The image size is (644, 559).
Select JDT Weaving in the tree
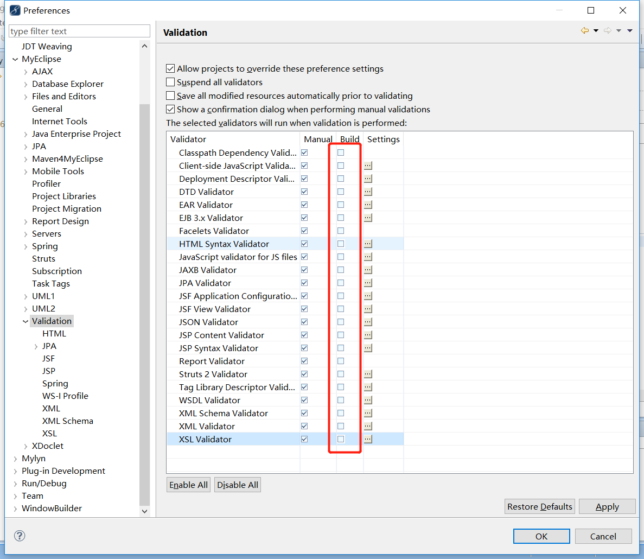point(47,47)
